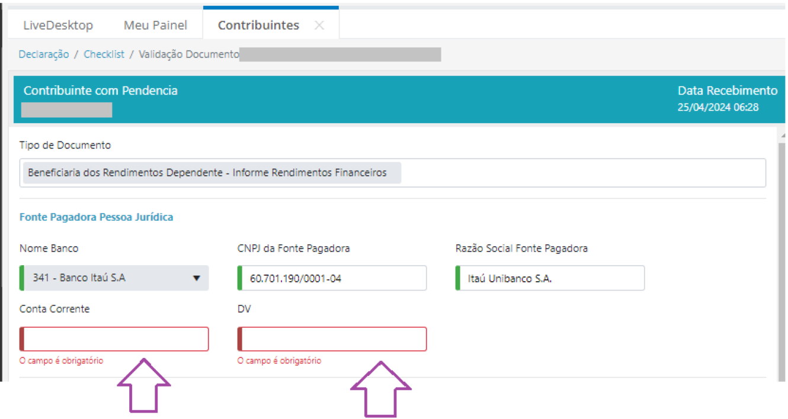The width and height of the screenshot is (788, 419).
Task: Click the vertical scrollbar up arrow
Action: pos(782,136)
